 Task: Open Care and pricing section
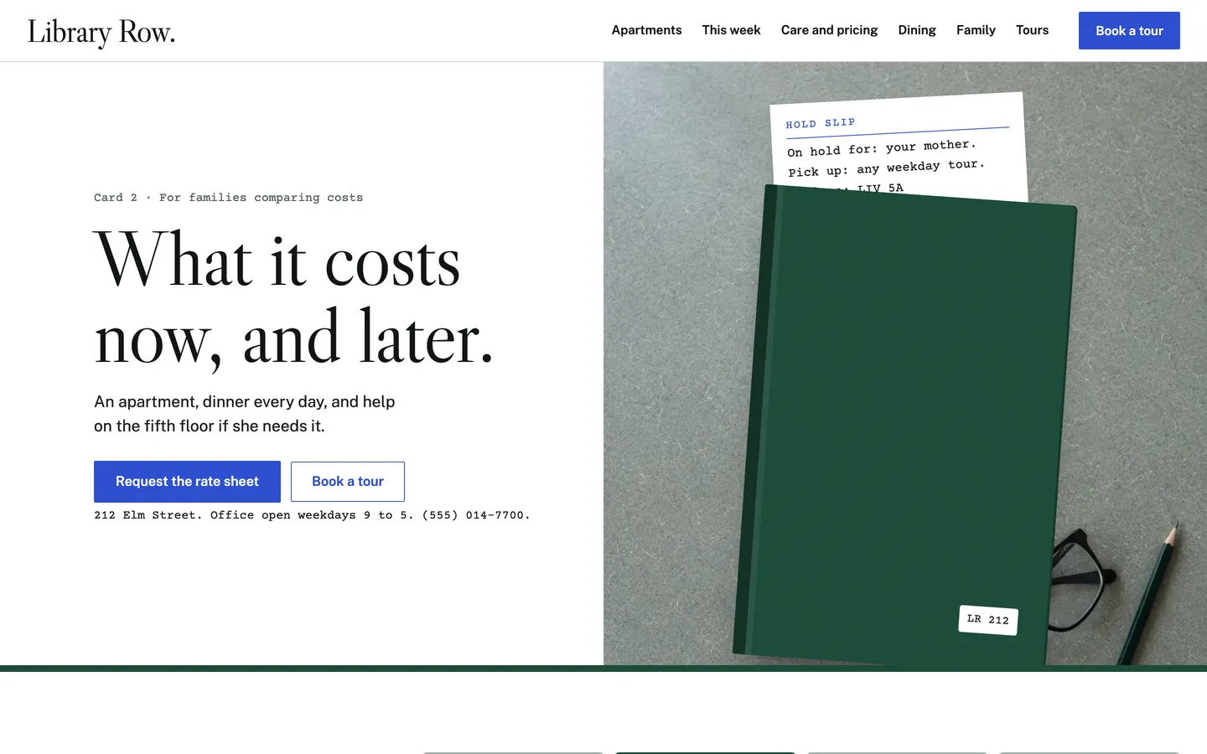[x=829, y=30]
